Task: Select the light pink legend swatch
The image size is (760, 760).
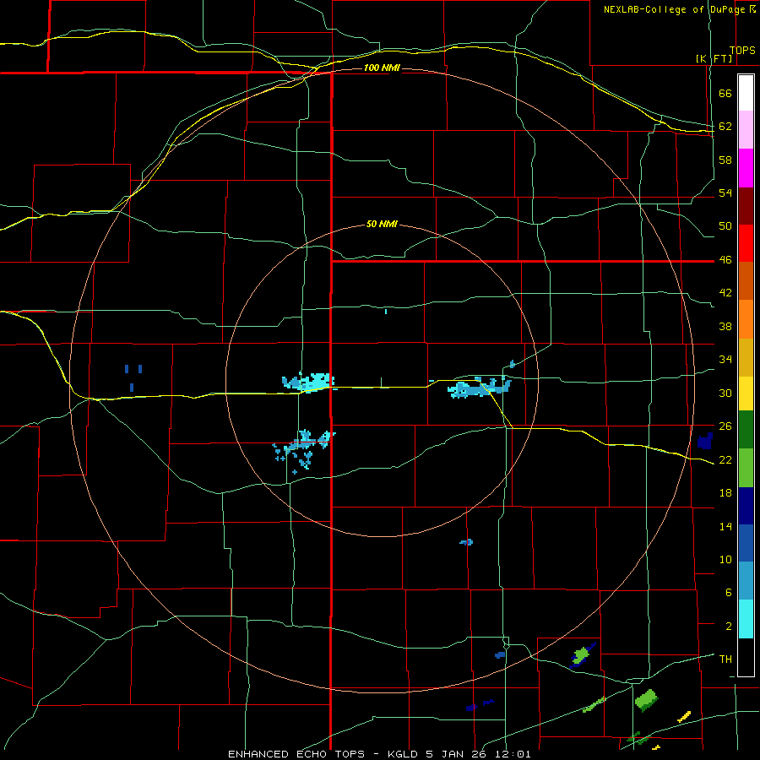Action: [x=746, y=130]
